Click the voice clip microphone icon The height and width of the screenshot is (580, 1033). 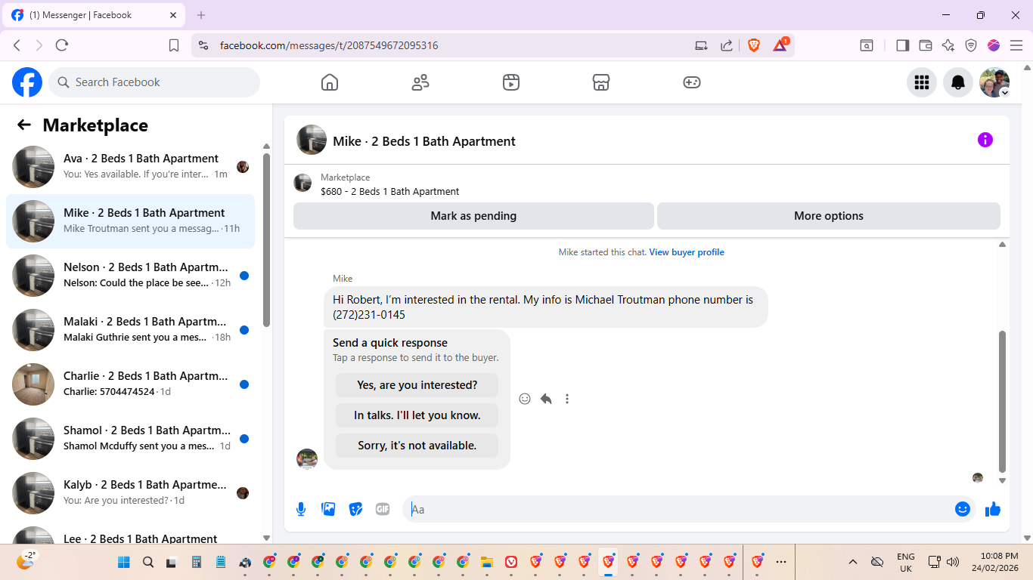(301, 509)
